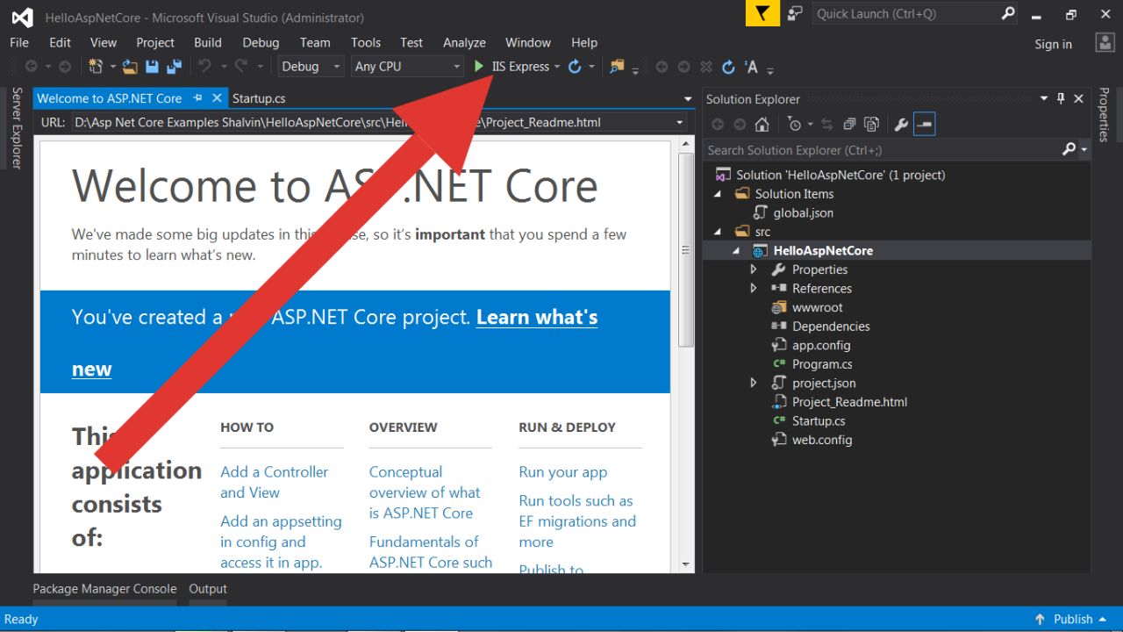
Task: Open the Build menu
Action: (x=208, y=42)
